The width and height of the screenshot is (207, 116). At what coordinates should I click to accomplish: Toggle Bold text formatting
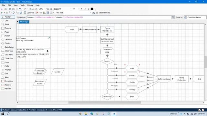pyautogui.click(x=82, y=9)
